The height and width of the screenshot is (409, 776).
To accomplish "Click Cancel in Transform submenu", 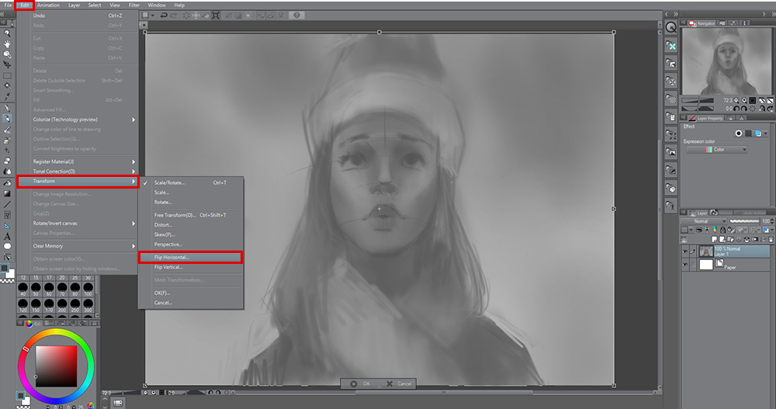I will (191, 303).
